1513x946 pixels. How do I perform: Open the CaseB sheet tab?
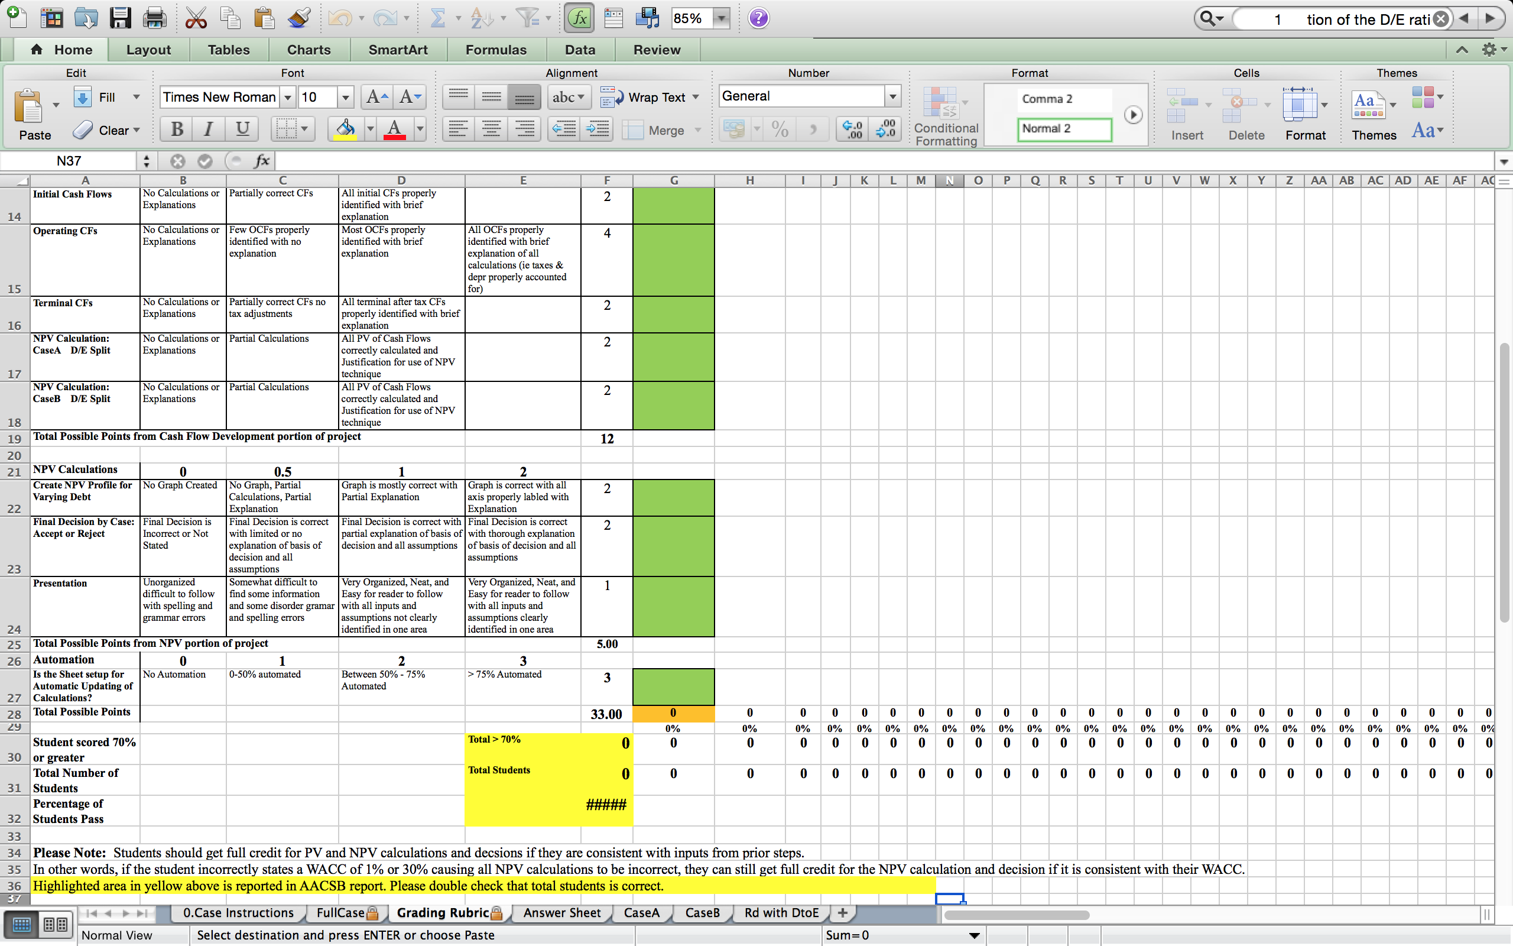point(702,913)
